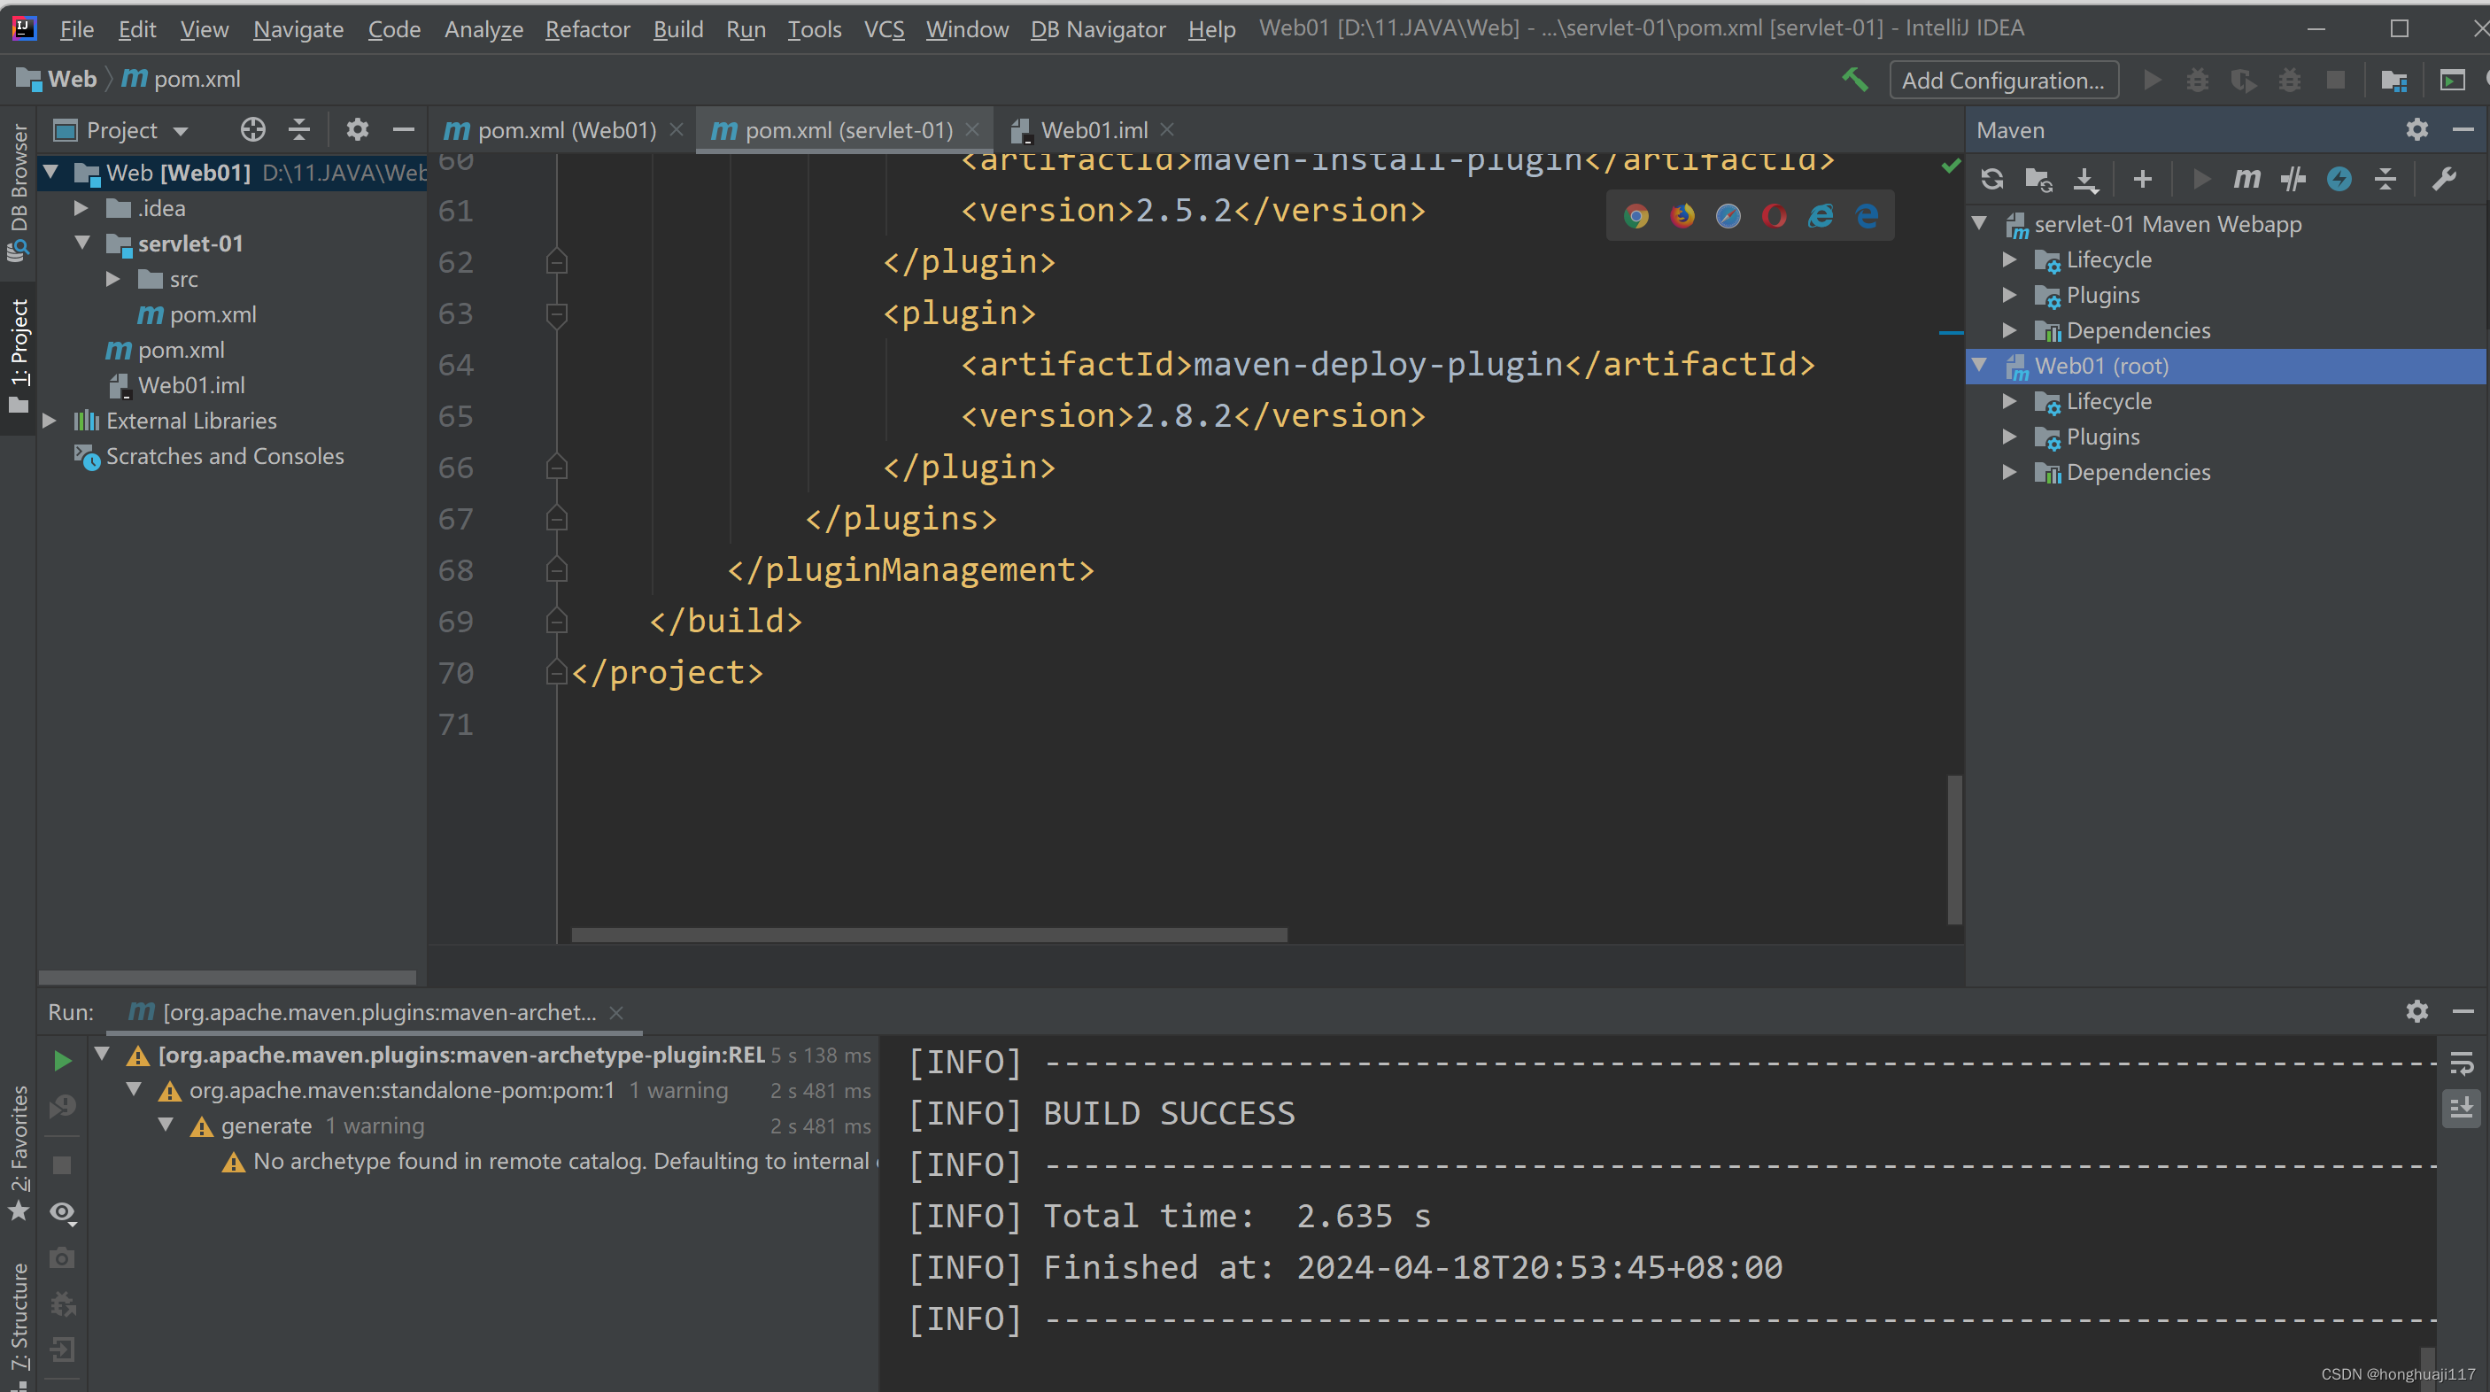Collapse all nodes in the Maven panel
Image resolution: width=2490 pixels, height=1392 pixels.
click(2386, 180)
